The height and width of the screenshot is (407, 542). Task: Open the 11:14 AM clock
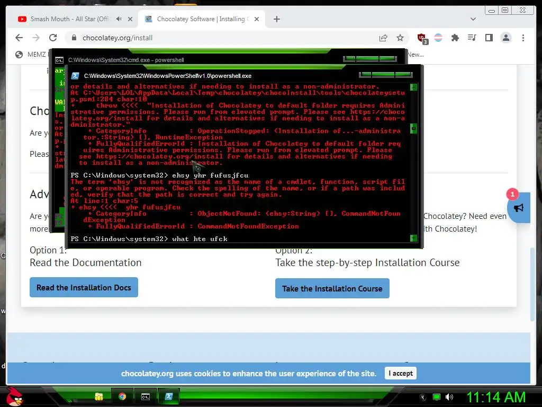[x=496, y=397]
